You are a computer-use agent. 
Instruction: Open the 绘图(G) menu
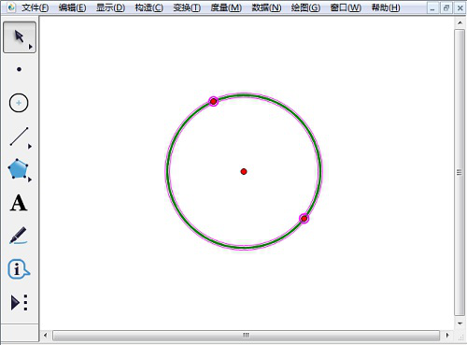coord(305,7)
